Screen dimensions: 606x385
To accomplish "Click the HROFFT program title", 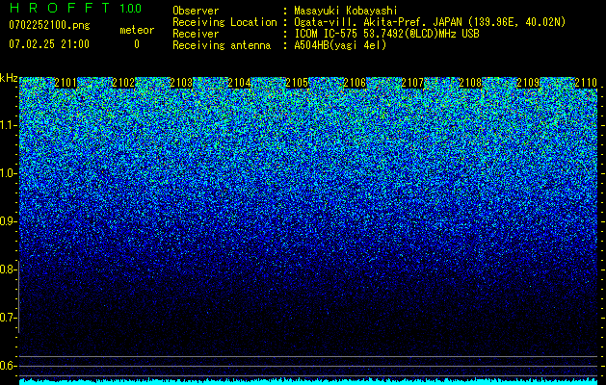I will pyautogui.click(x=60, y=8).
